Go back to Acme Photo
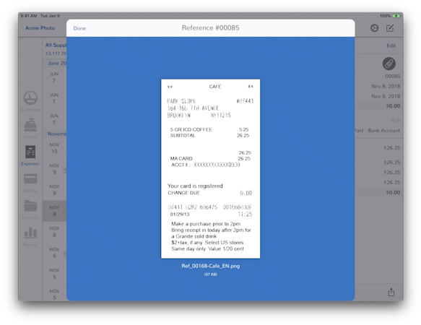 (40, 28)
